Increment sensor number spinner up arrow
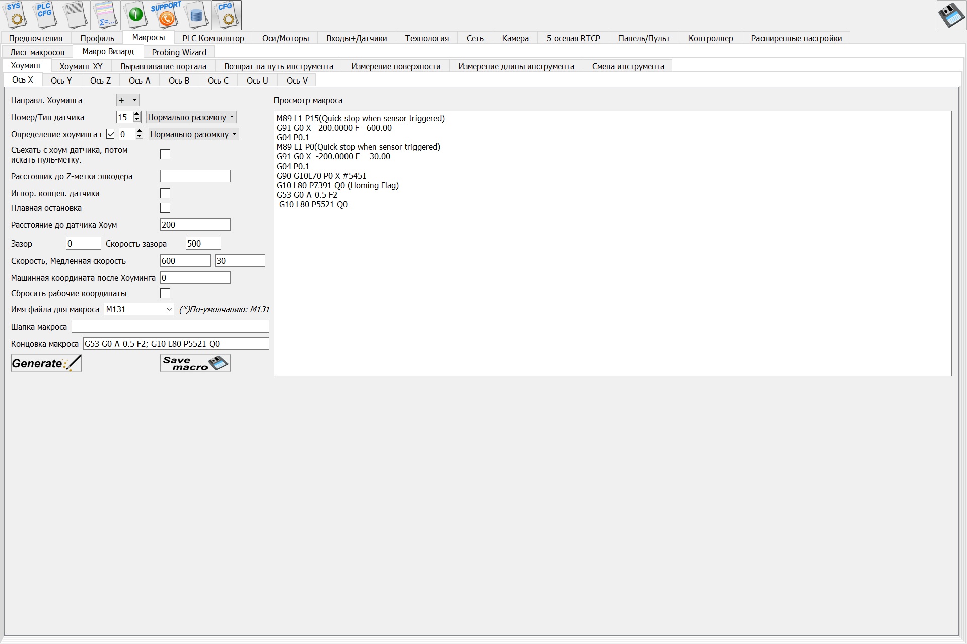Screen dimensions: 967x644 [137, 115]
